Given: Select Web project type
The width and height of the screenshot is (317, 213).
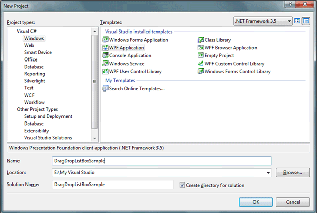Looking at the screenshot, I should (29, 45).
